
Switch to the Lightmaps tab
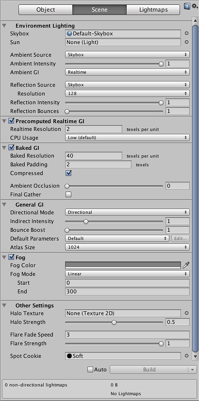(153, 10)
